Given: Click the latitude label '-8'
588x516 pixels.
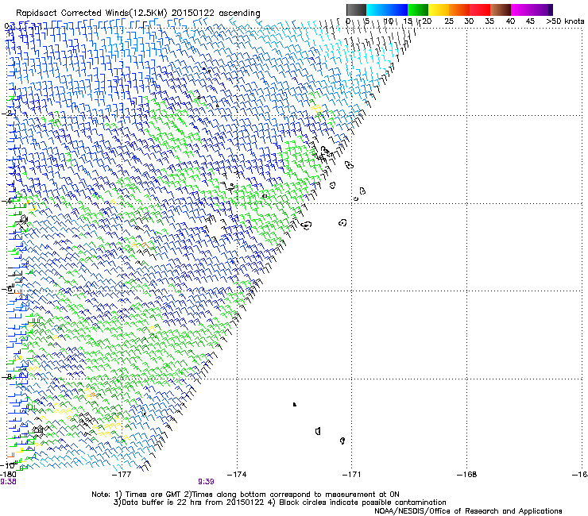Looking at the screenshot, I should (6, 376).
